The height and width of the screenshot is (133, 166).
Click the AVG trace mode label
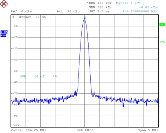click(3, 36)
